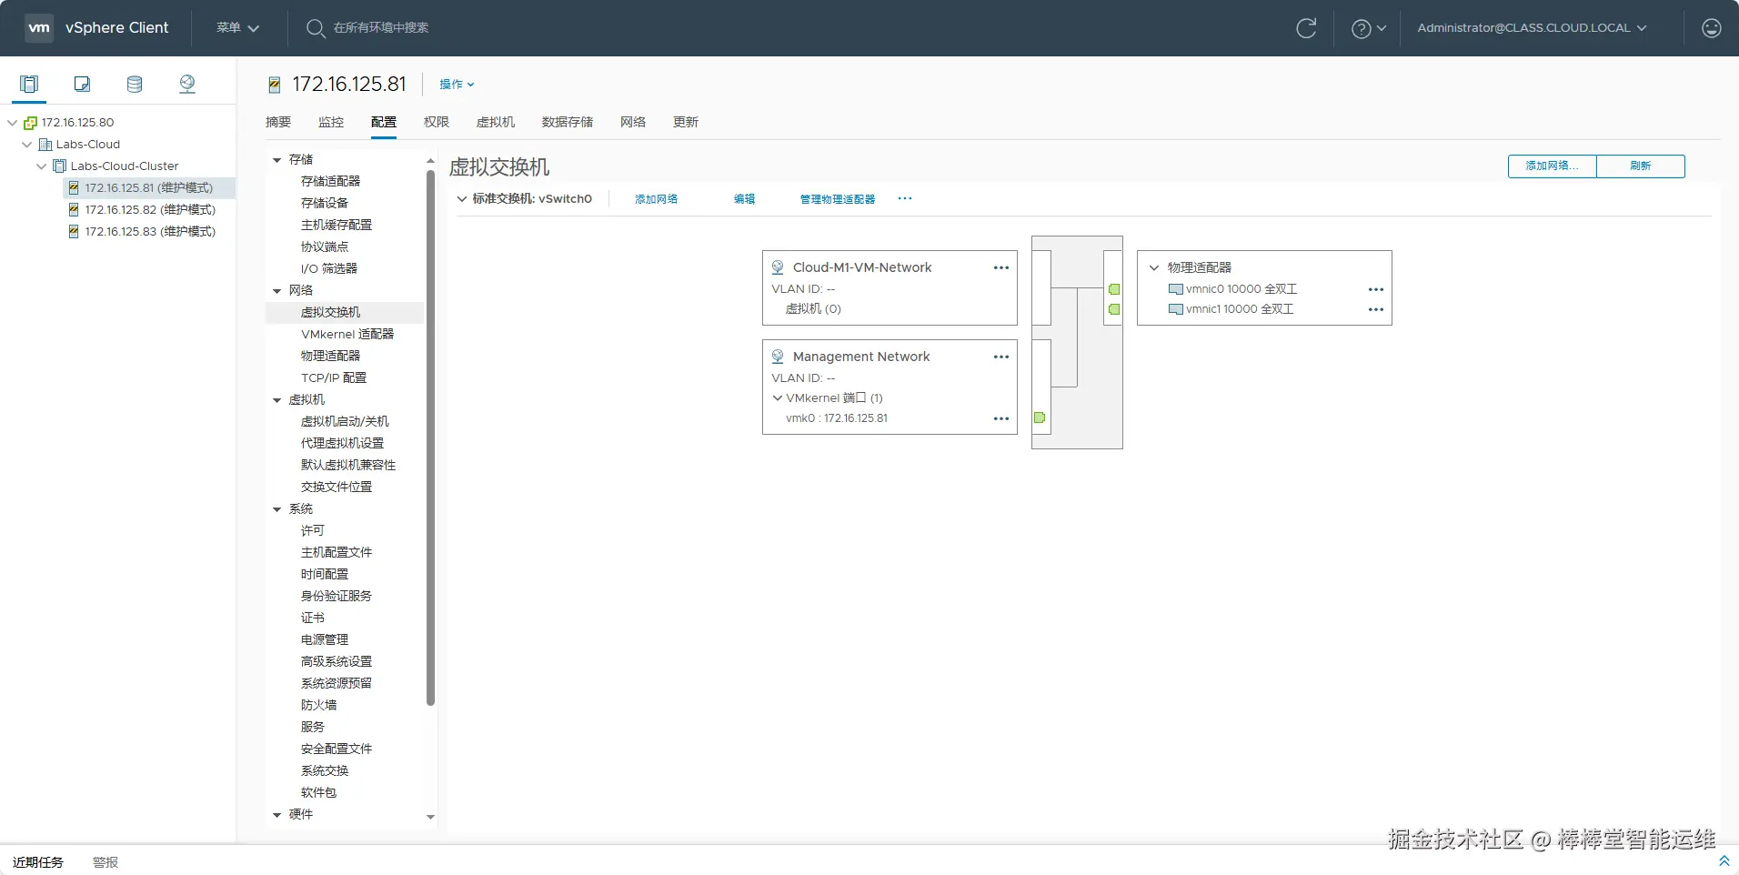
Task: Open the 菜单 dropdown
Action: (x=237, y=28)
